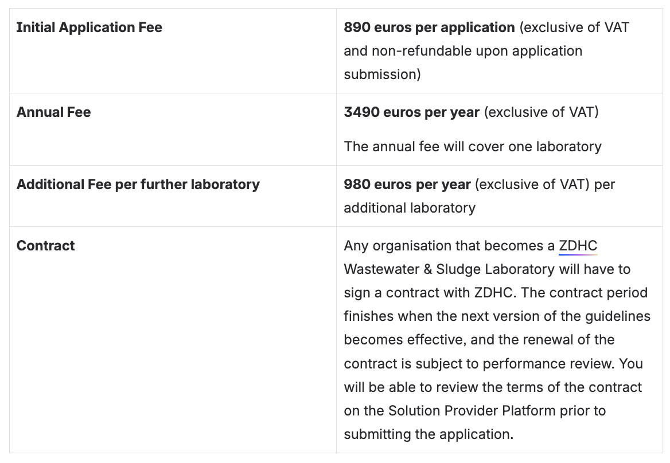
Task: Click the Additional Fee per further laboratory label
Action: click(x=138, y=185)
